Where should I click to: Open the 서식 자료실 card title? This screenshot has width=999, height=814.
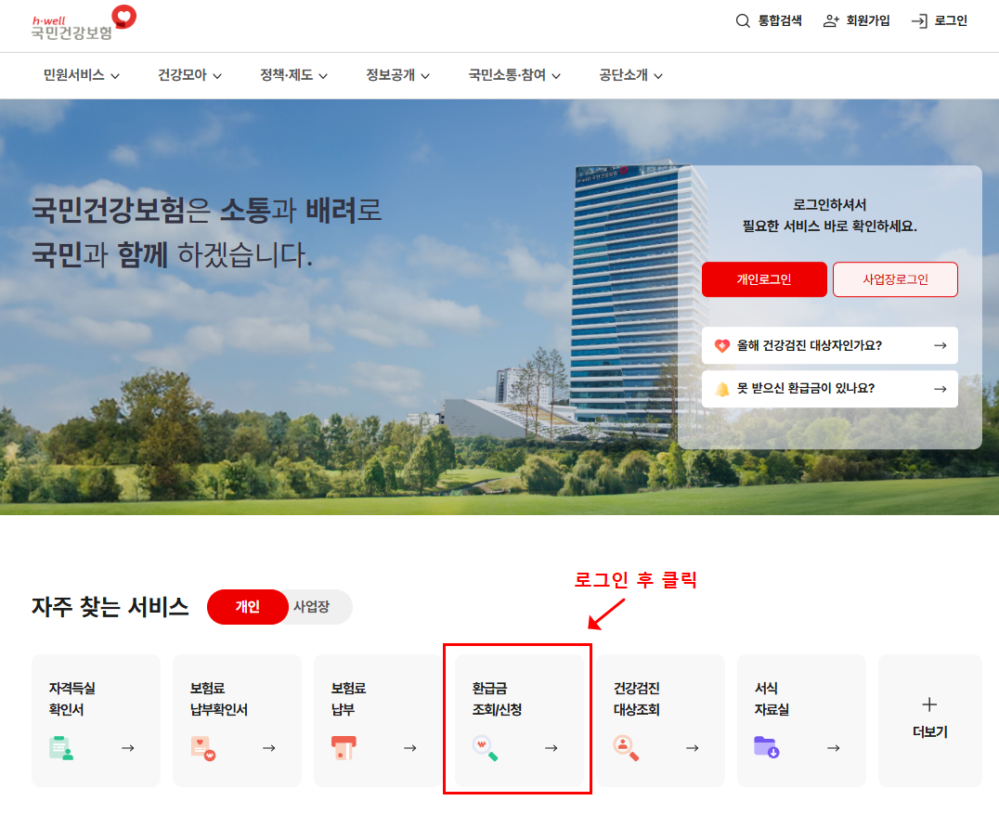[x=772, y=699]
